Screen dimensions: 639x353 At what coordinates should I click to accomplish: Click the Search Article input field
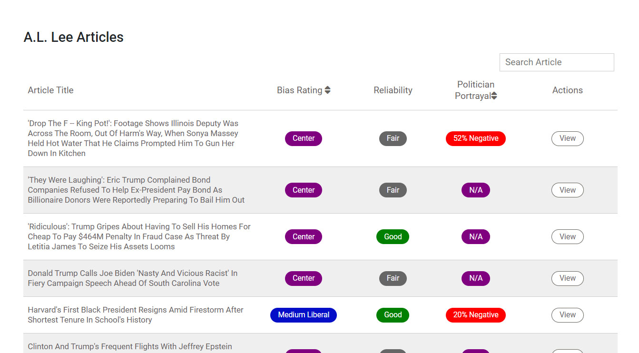click(x=556, y=62)
